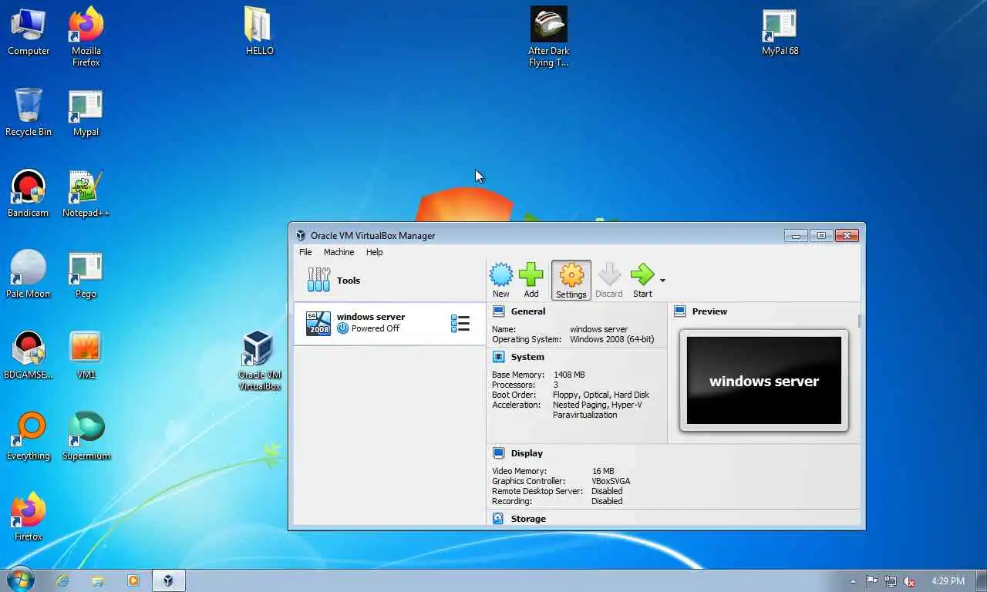Open the Help menu in VirtualBox
Image resolution: width=987 pixels, height=592 pixels.
click(x=374, y=252)
